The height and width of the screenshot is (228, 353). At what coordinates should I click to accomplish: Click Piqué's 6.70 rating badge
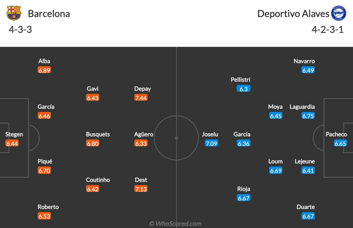coord(44,170)
